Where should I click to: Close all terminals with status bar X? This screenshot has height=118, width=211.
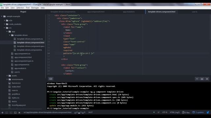tap(19, 112)
